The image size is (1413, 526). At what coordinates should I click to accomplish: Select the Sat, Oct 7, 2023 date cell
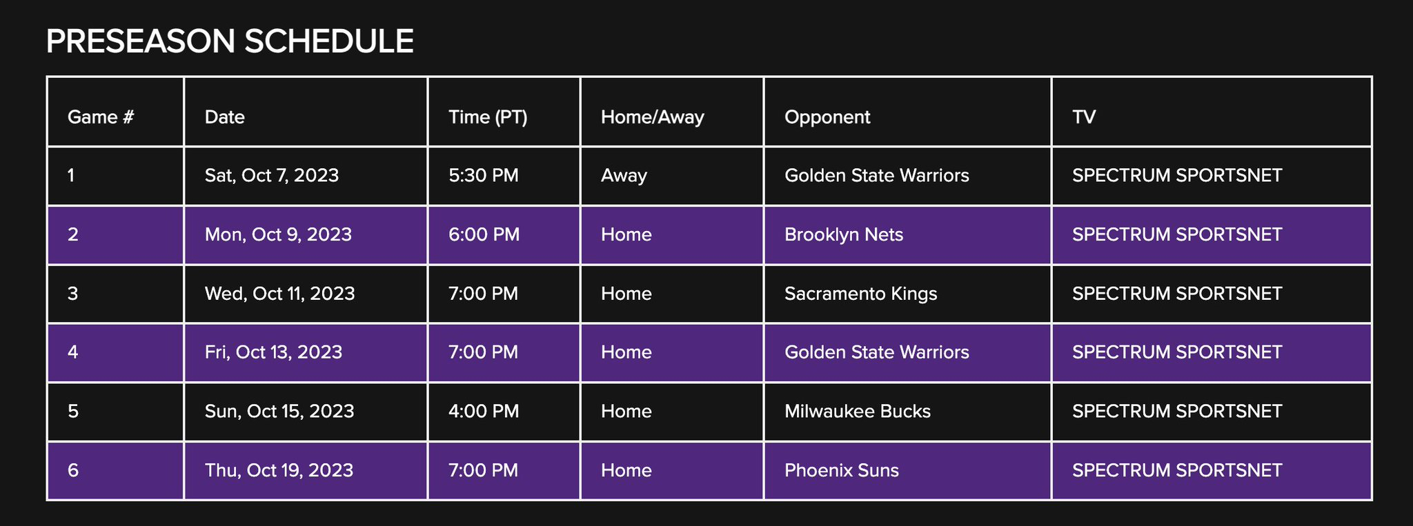point(306,176)
